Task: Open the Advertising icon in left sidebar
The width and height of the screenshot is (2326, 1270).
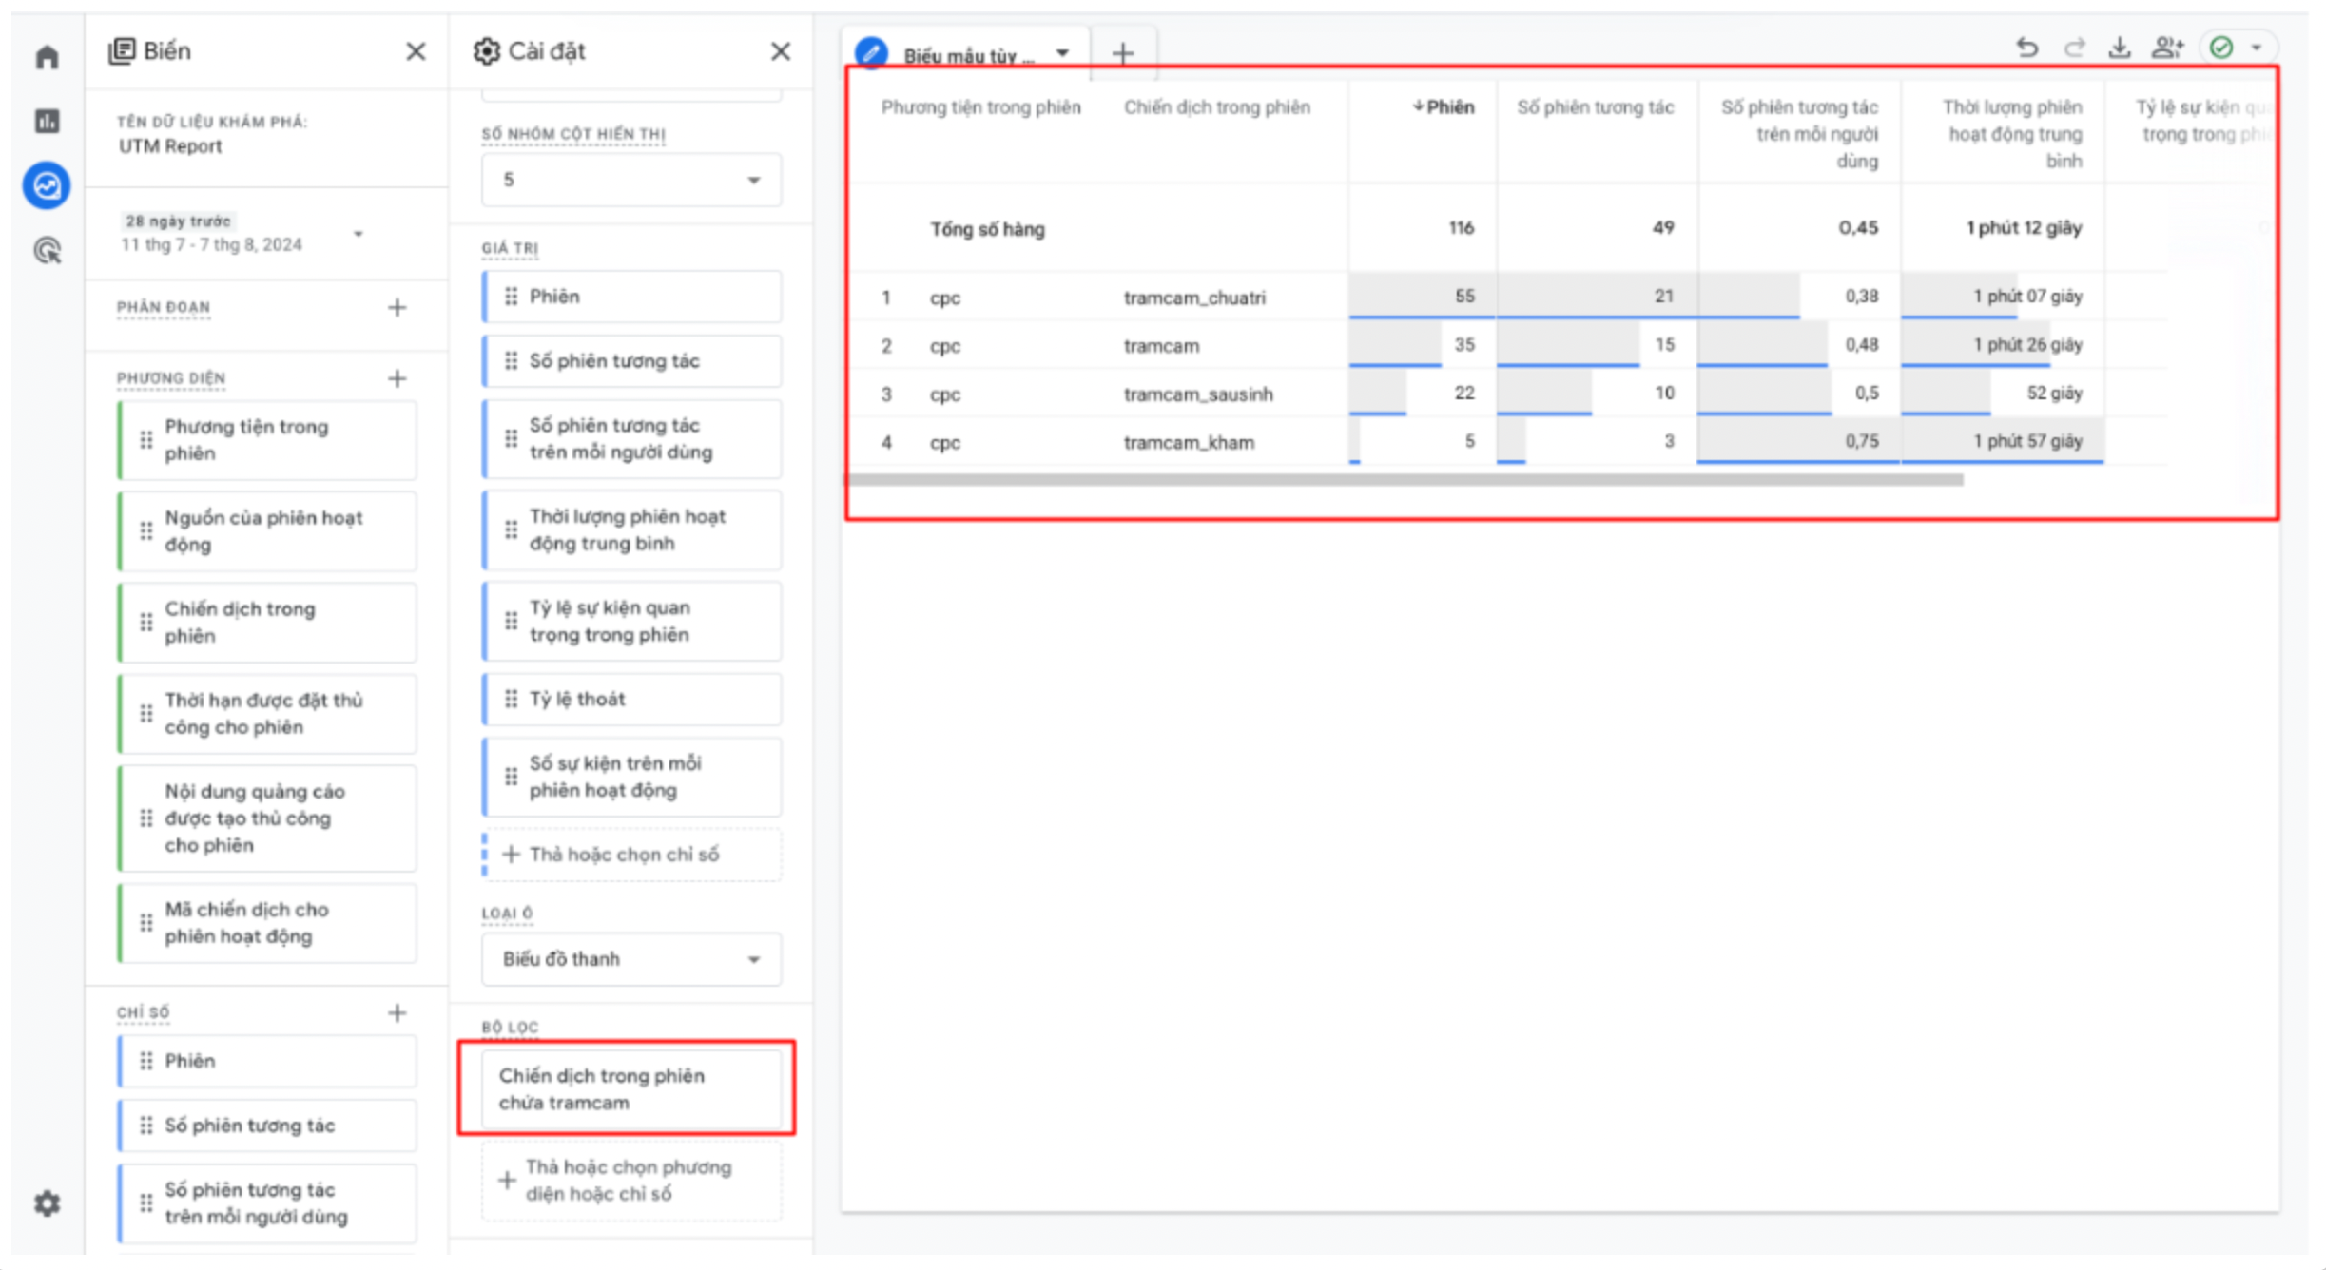Action: 47,251
